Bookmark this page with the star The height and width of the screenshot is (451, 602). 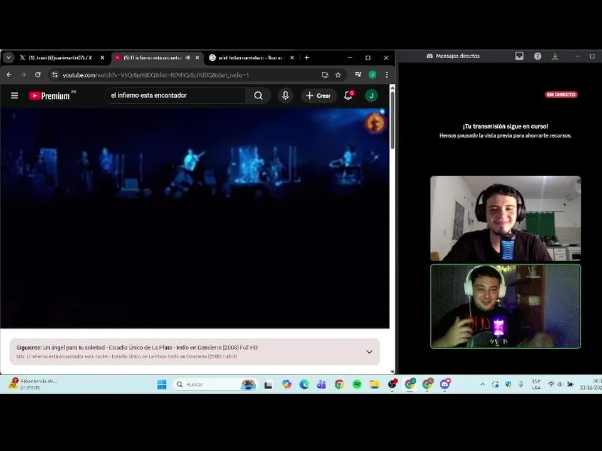[x=338, y=75]
